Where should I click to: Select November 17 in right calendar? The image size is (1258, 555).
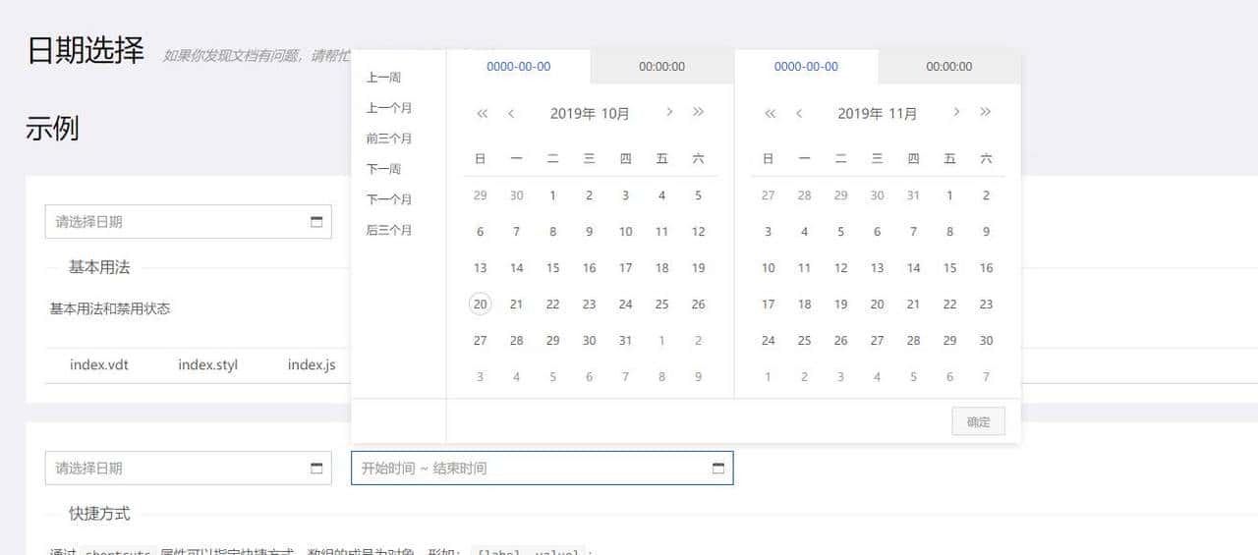[x=768, y=305]
